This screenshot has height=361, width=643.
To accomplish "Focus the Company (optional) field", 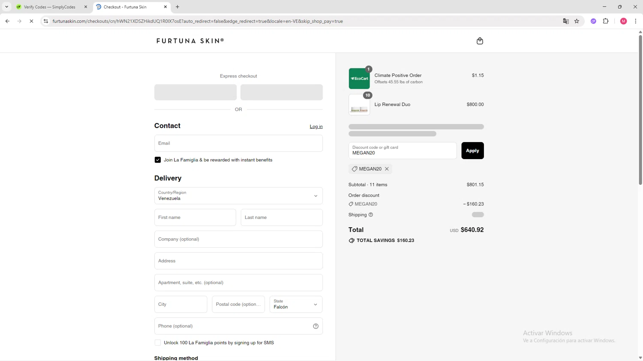I will (x=238, y=239).
